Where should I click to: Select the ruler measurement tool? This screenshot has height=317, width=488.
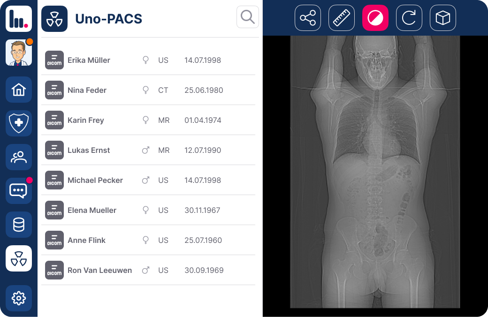(342, 18)
